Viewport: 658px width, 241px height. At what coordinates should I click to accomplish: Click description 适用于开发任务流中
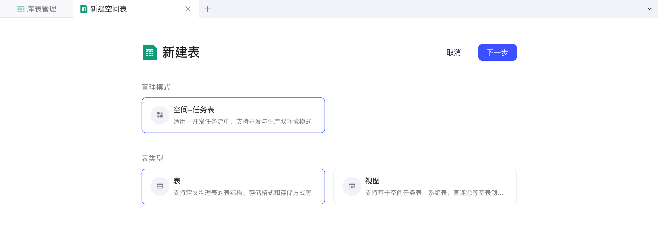coord(242,122)
